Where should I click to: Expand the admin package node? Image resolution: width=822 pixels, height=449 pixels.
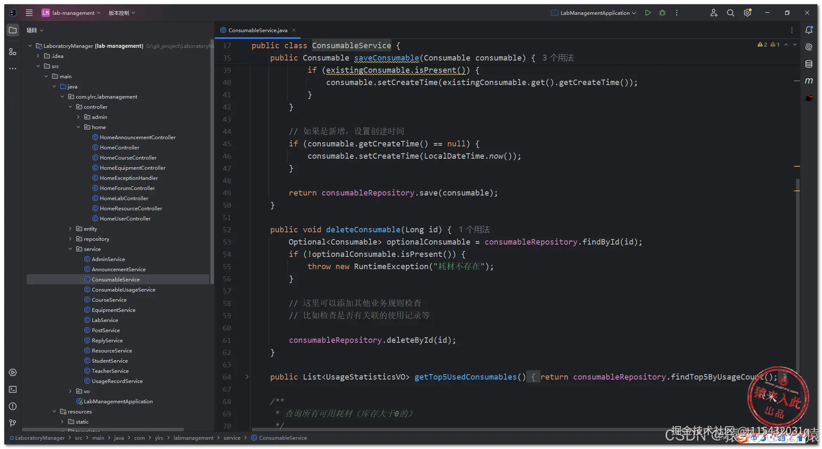[78, 117]
